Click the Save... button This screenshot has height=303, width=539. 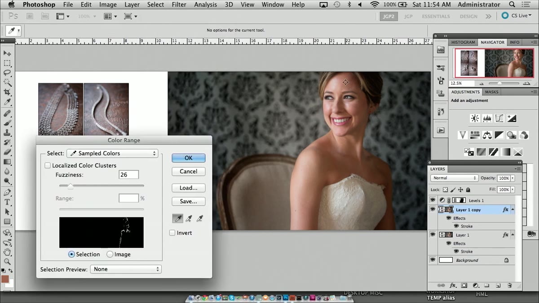pyautogui.click(x=189, y=201)
